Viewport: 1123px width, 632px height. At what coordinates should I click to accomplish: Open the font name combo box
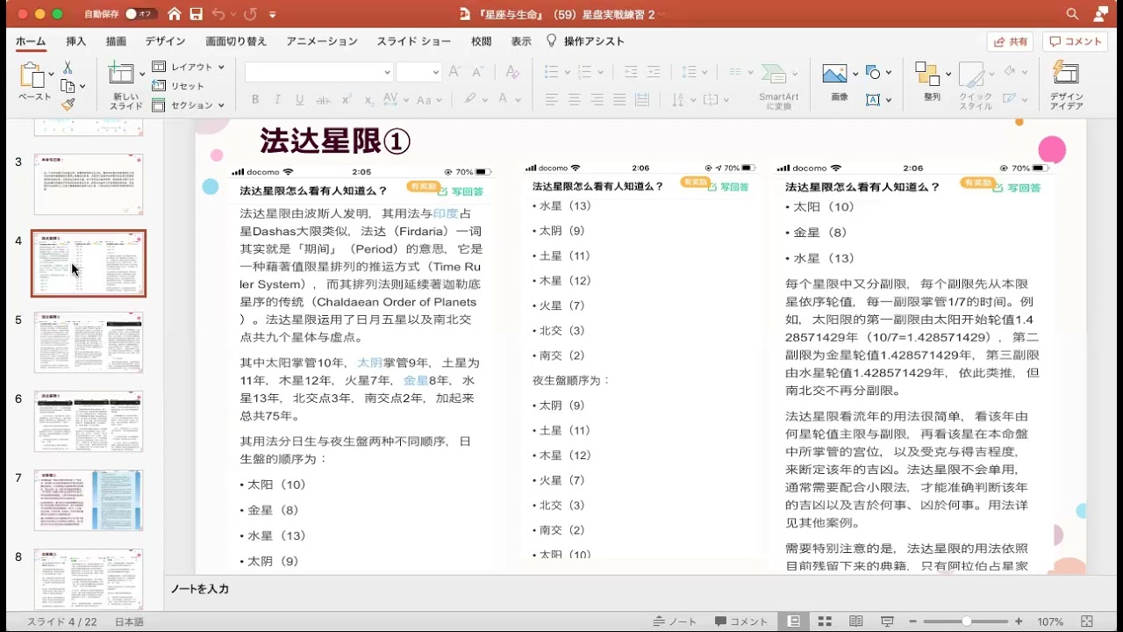click(x=318, y=72)
